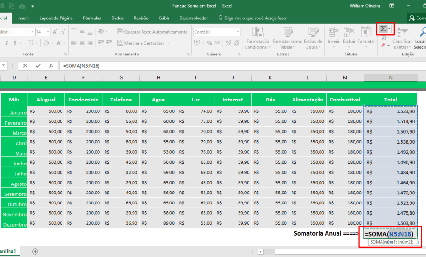Increase font size with the larger A icon

click(x=55, y=32)
